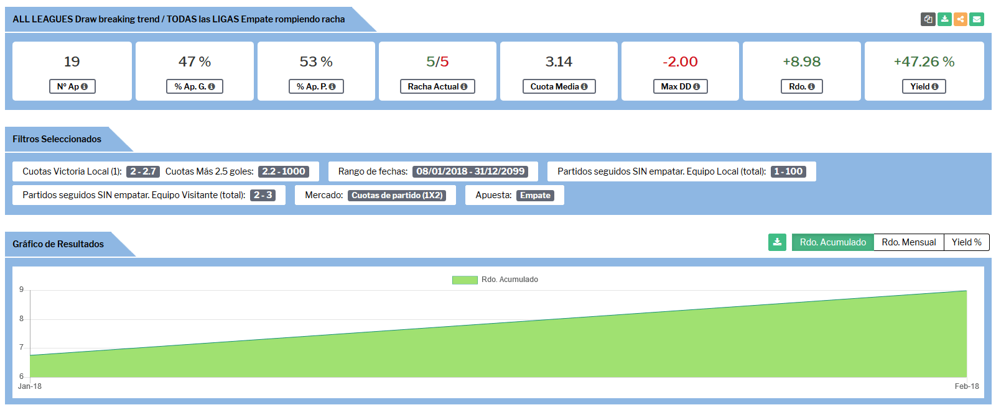The image size is (996, 410).
Task: Switch chart to Rdo. Acumulado view
Action: (x=832, y=242)
